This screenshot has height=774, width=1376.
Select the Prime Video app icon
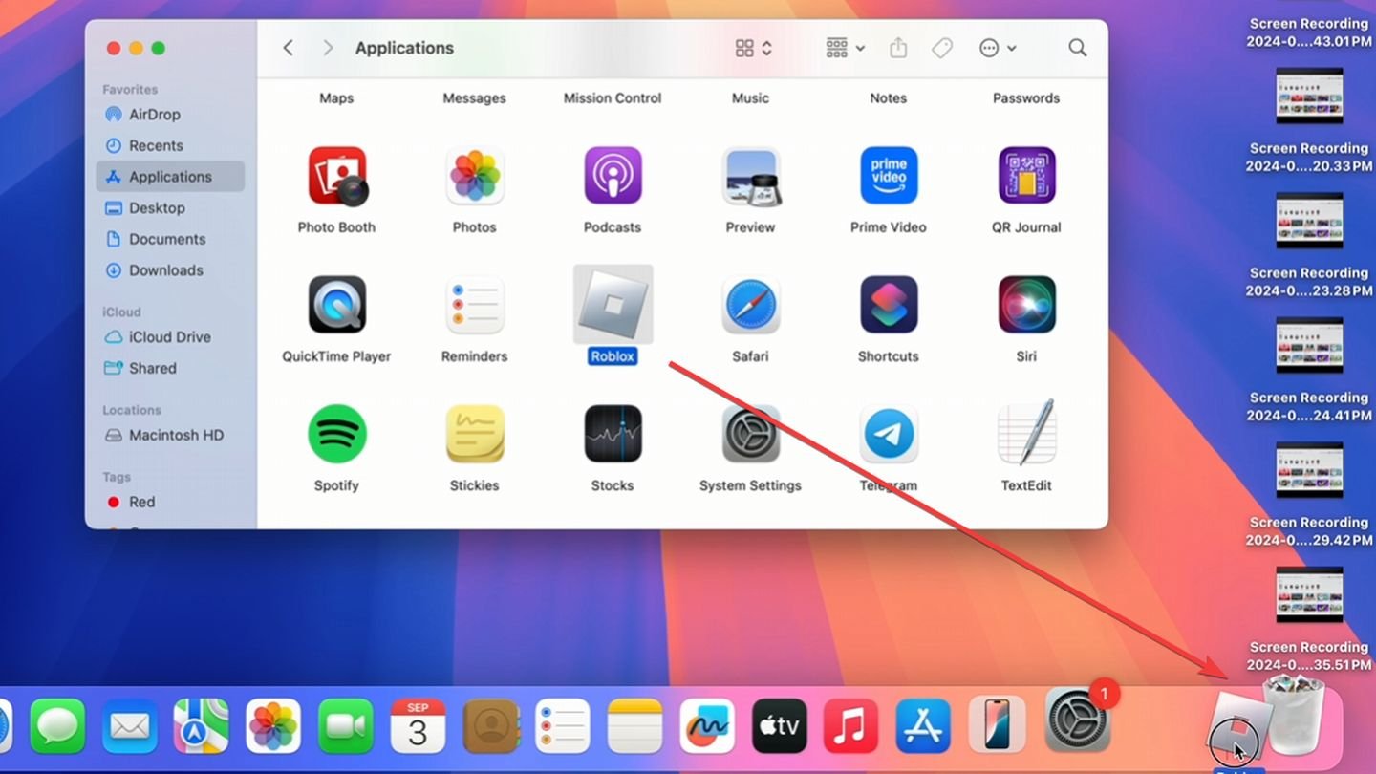point(889,176)
